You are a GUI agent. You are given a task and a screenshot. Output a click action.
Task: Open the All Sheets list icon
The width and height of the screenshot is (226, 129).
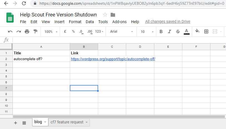click(24, 123)
